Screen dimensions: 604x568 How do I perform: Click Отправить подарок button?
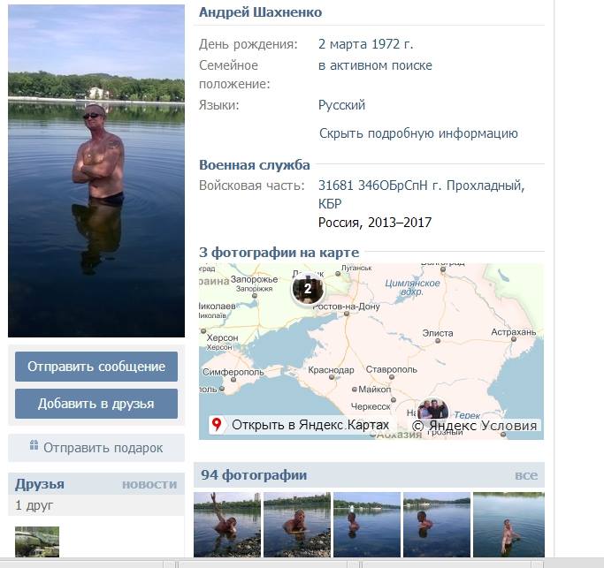click(96, 448)
